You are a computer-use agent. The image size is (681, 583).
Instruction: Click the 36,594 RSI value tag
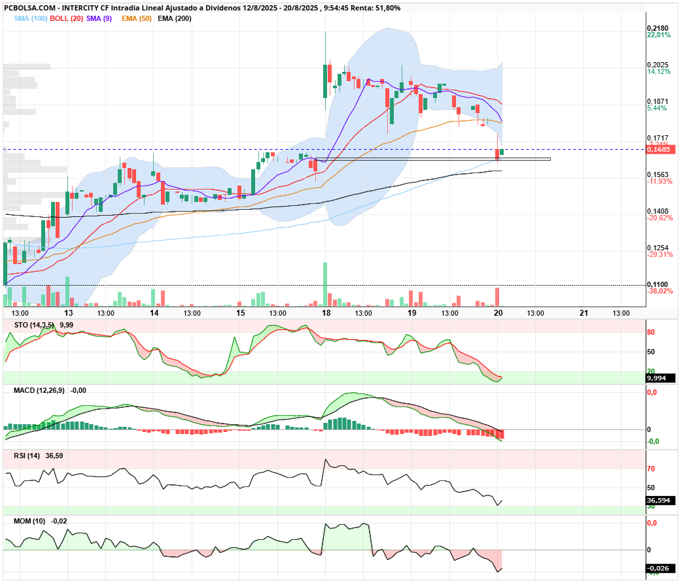click(x=661, y=500)
